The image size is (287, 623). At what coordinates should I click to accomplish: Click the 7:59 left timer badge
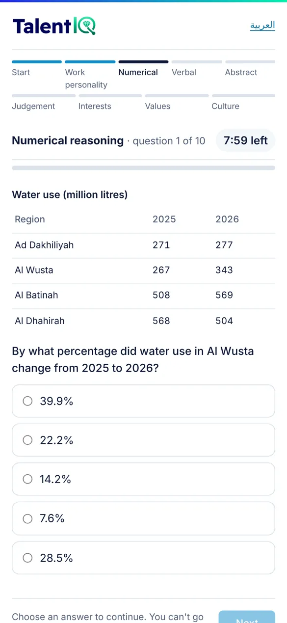tap(245, 141)
